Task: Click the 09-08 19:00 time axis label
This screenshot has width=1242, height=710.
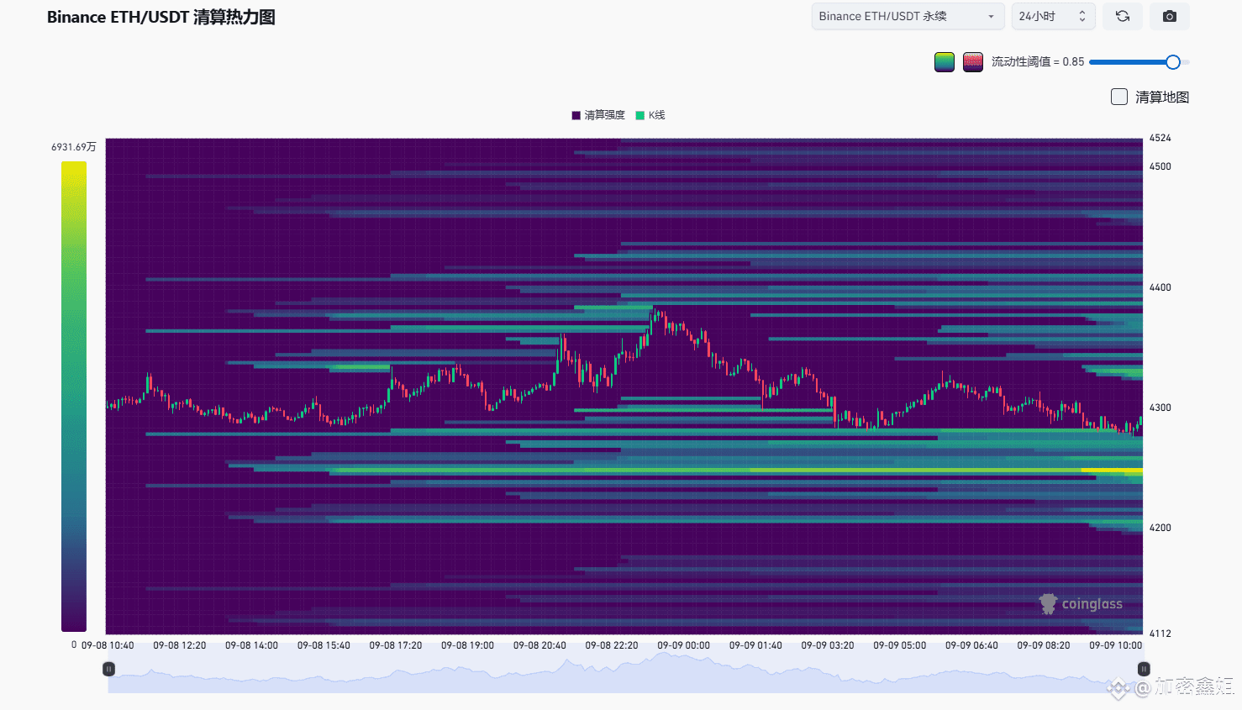Action: (467, 645)
